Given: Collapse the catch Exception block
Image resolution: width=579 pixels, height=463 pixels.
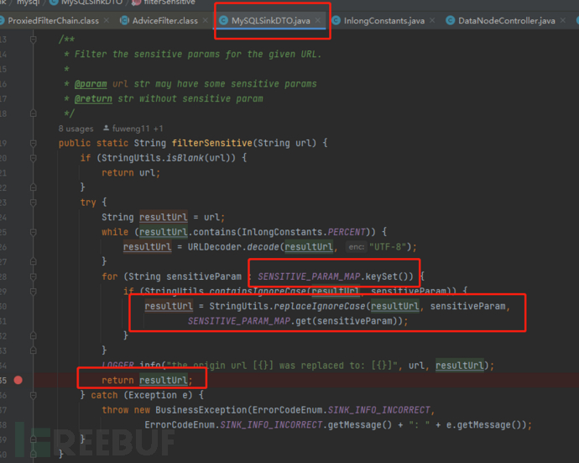Looking at the screenshot, I should [x=34, y=395].
